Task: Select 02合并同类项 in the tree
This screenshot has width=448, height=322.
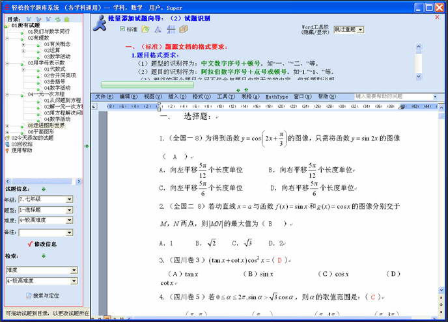Action: point(60,75)
